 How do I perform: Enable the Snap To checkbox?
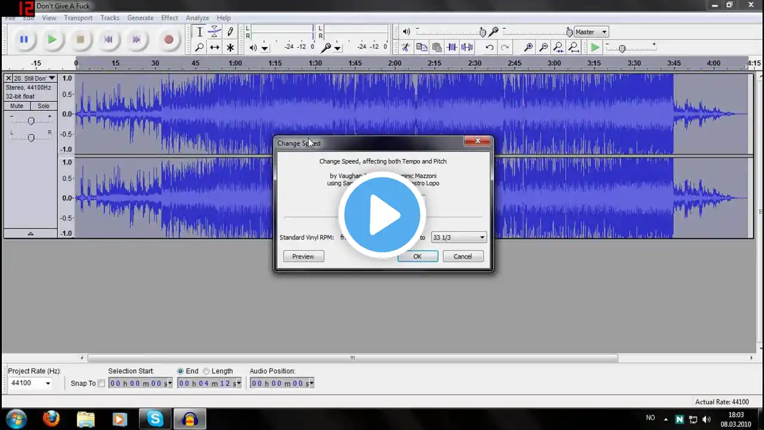pos(101,383)
